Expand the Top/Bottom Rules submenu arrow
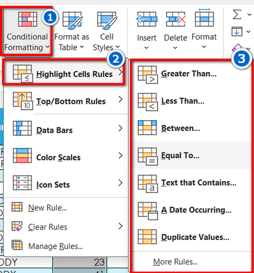254x273 pixels. tap(121, 100)
